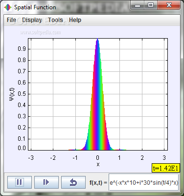Screen dimensions: 184x196
Task: Maximize the Spatial Function window
Action: (x=151, y=5)
